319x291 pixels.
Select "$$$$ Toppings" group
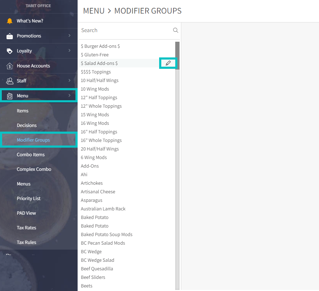[96, 72]
